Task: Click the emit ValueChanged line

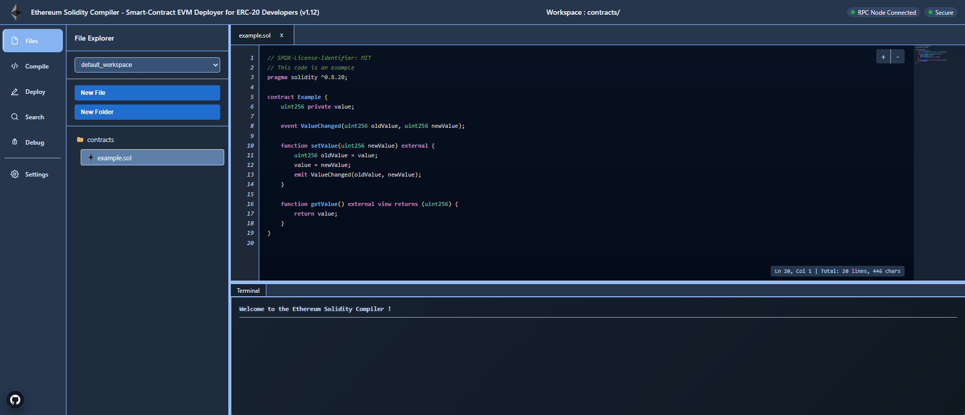Action: (x=358, y=175)
